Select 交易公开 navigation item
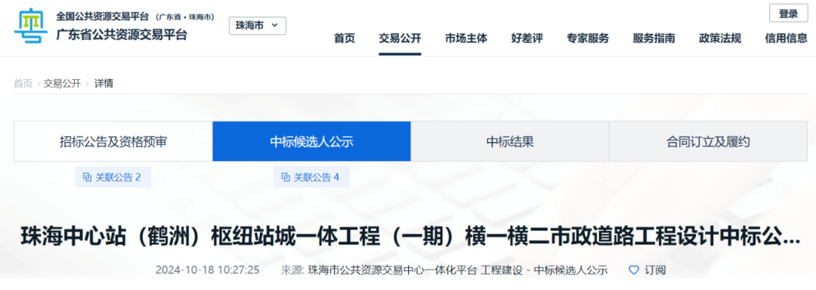 (400, 38)
